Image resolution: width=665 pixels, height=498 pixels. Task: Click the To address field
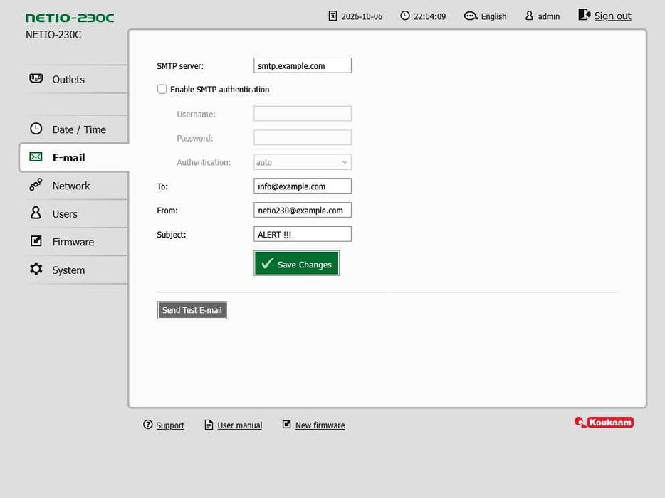pyautogui.click(x=303, y=186)
